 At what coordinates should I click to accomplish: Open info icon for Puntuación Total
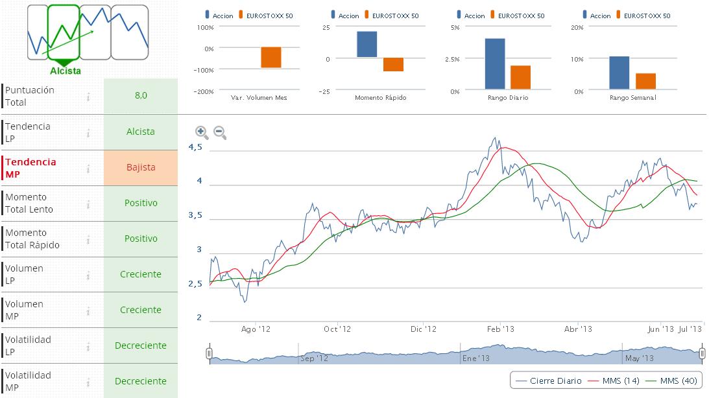pos(88,97)
